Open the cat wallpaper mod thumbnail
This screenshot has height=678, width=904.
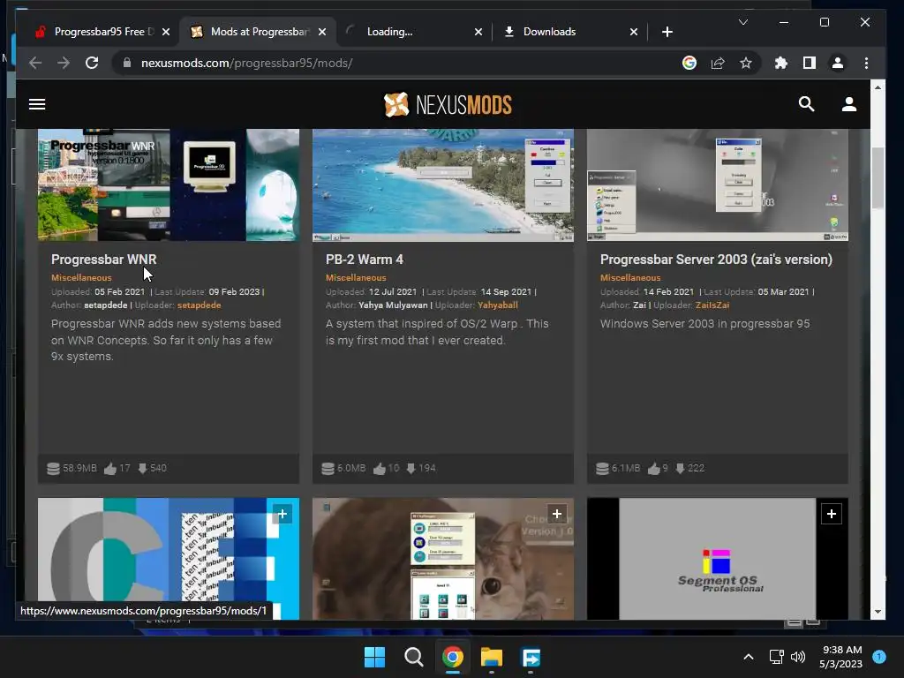443,559
